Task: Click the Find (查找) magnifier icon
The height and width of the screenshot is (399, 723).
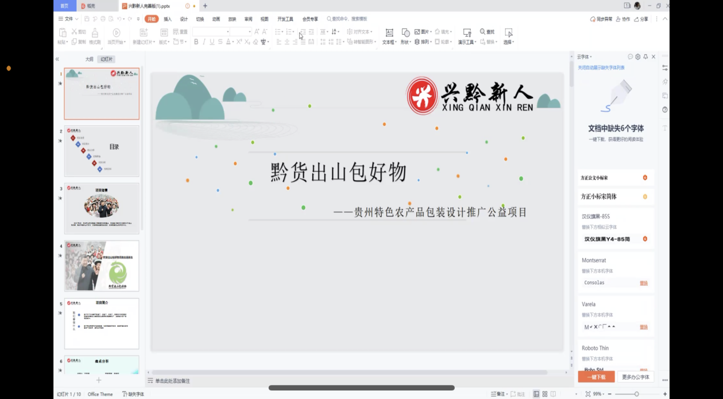Action: pos(483,32)
